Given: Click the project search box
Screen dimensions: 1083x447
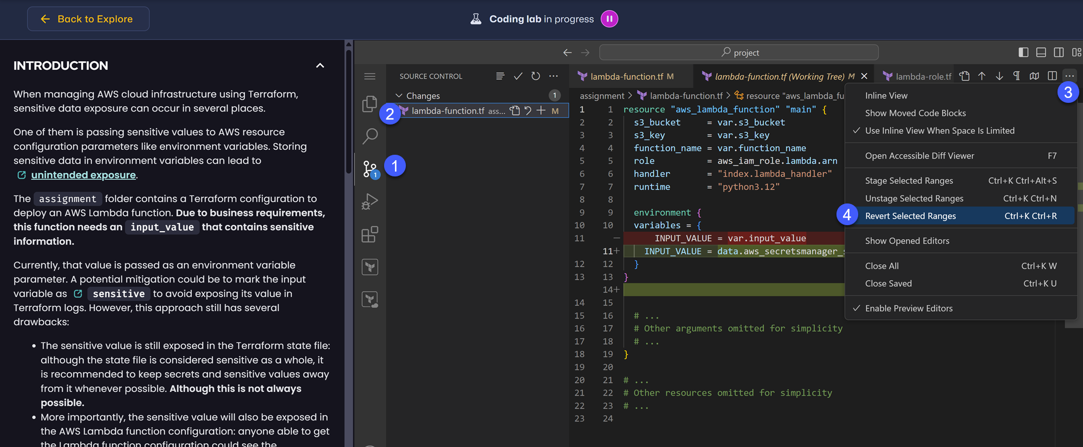Looking at the screenshot, I should coord(739,52).
